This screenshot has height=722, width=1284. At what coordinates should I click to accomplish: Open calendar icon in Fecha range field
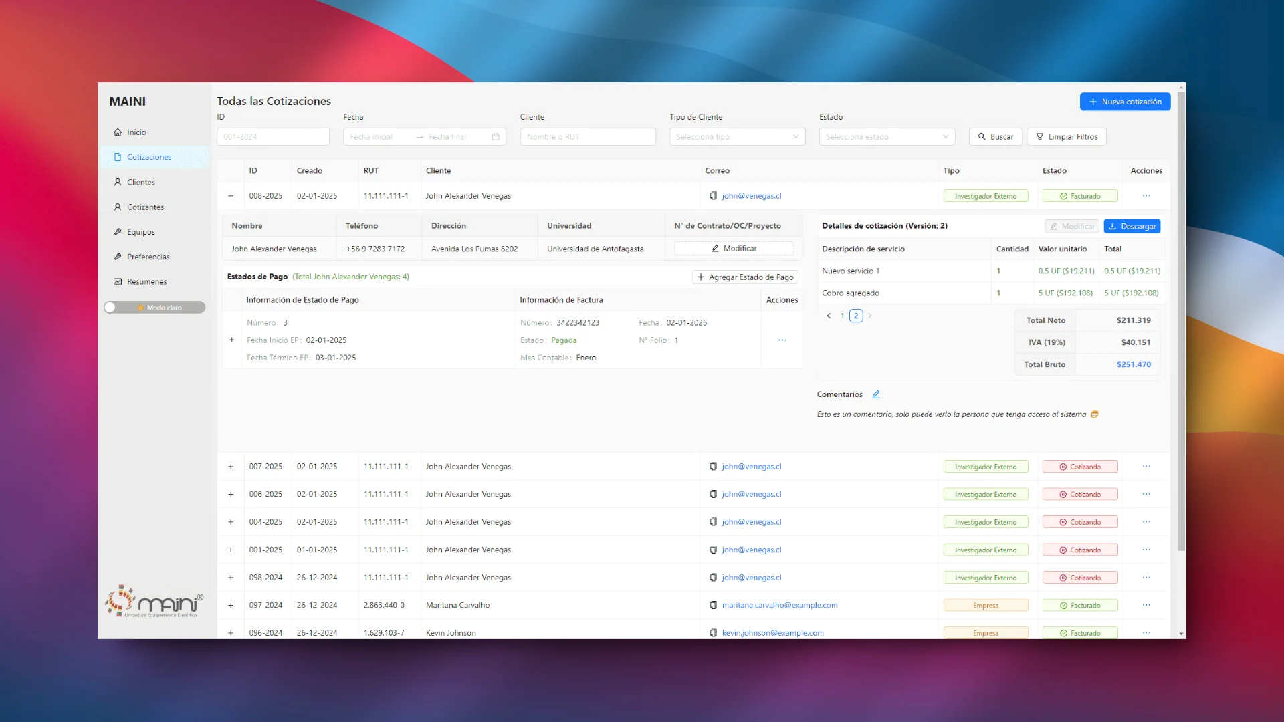(x=496, y=137)
